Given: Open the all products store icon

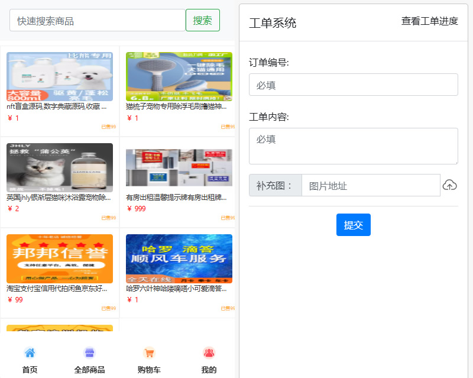Looking at the screenshot, I should coord(89,353).
